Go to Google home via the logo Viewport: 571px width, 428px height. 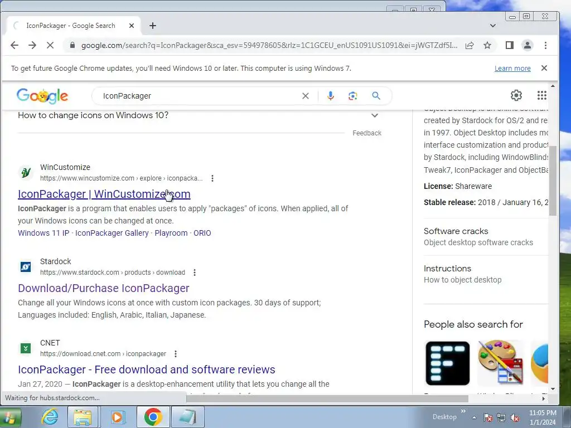tap(42, 96)
